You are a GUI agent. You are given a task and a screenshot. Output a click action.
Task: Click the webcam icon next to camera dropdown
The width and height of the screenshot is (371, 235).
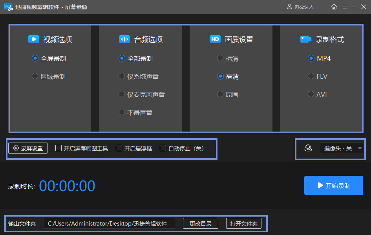(x=308, y=148)
